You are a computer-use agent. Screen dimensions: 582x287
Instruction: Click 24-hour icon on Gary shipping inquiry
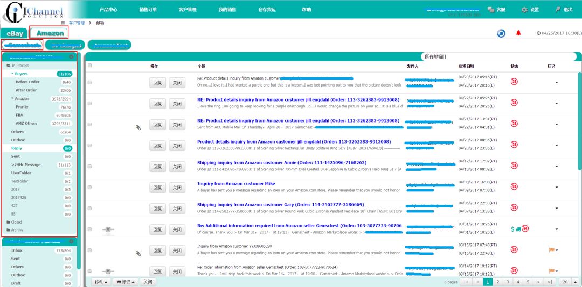pyautogui.click(x=515, y=207)
